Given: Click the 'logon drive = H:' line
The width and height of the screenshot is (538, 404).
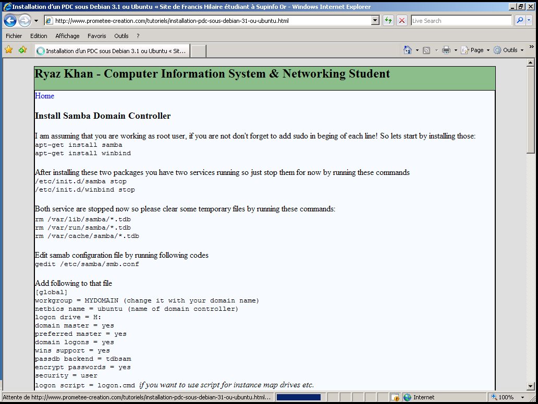Looking at the screenshot, I should [x=68, y=317].
